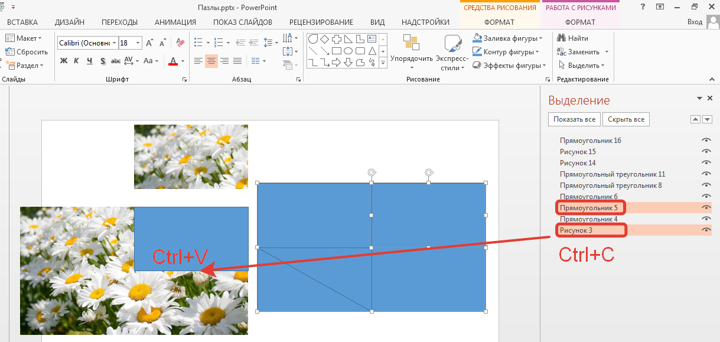Screen dimensions: 720x342
Task: Hide Прямоугольник 16 via eye icon
Action: coord(706,141)
